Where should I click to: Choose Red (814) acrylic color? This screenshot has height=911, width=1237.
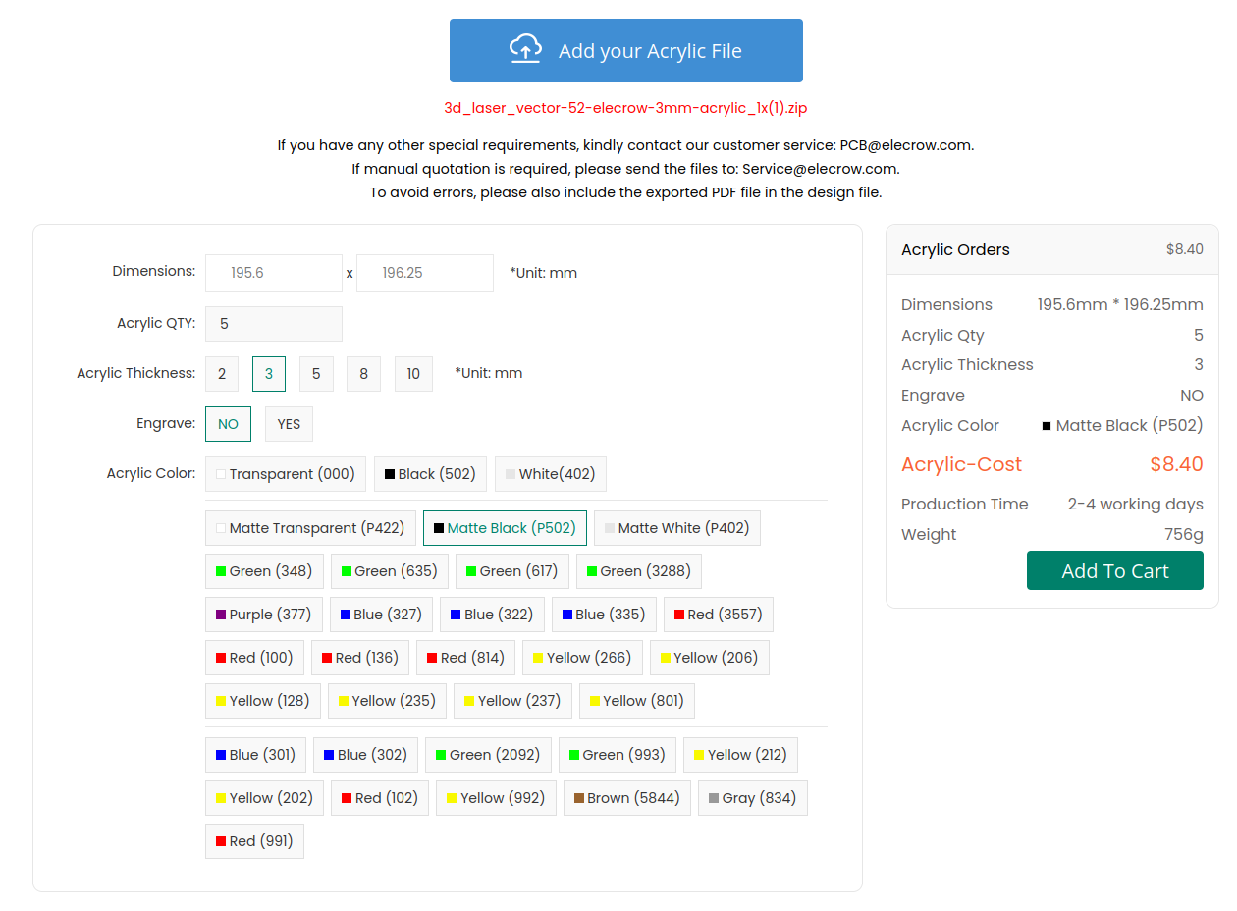(466, 658)
